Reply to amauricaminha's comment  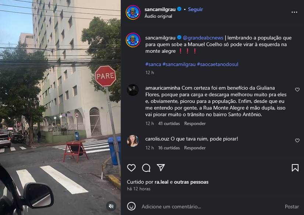point(195,124)
